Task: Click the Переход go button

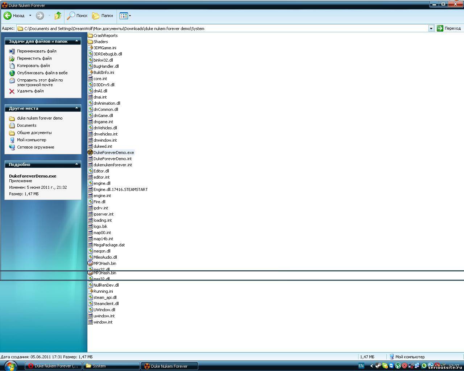Action: [x=449, y=28]
